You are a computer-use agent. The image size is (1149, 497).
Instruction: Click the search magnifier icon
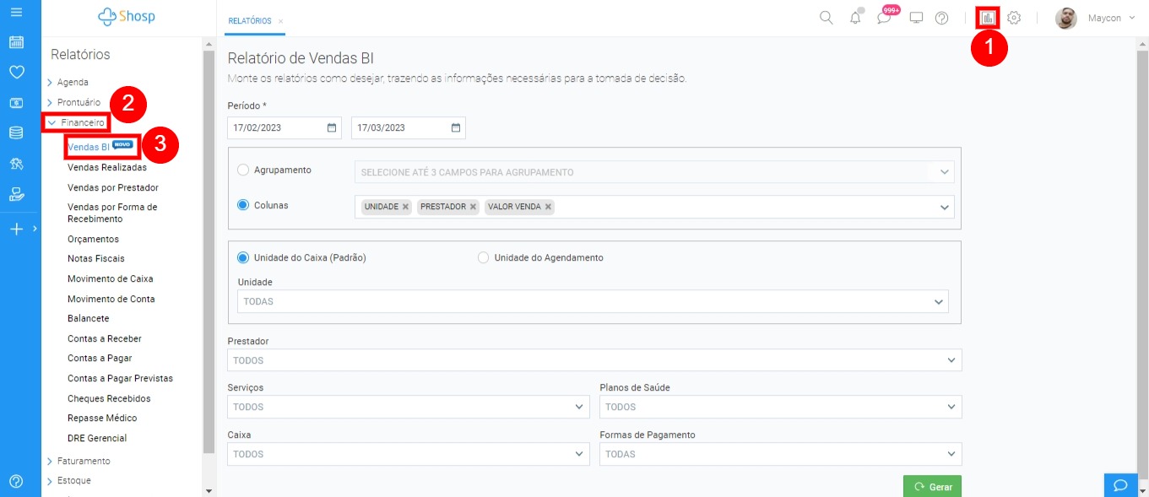click(x=827, y=18)
